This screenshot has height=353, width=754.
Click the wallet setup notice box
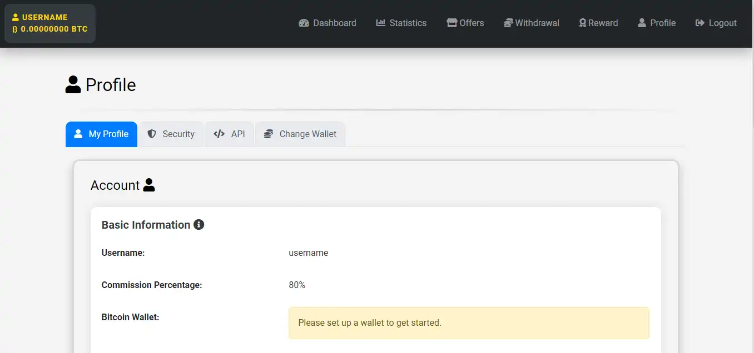coord(468,322)
